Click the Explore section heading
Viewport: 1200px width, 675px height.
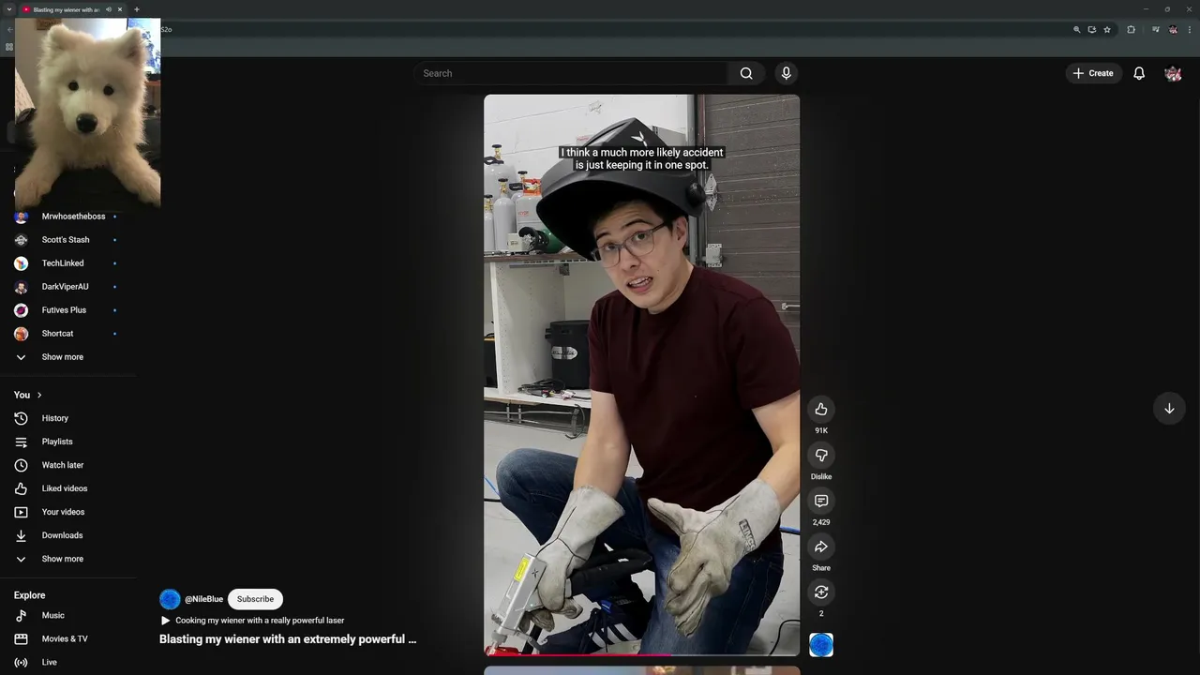tap(29, 595)
